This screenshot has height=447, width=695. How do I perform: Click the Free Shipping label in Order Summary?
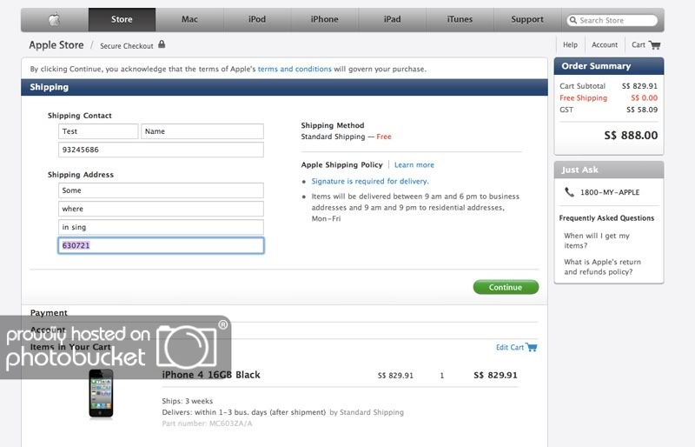583,97
